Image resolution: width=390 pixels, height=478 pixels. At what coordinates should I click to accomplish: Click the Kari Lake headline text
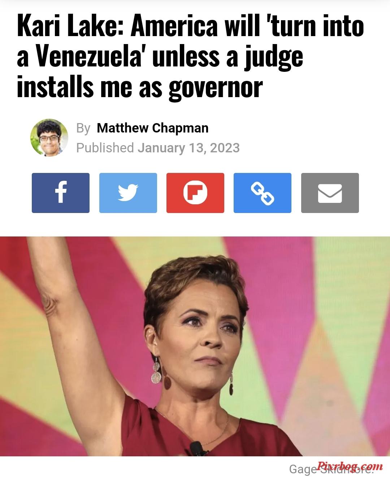(x=190, y=57)
